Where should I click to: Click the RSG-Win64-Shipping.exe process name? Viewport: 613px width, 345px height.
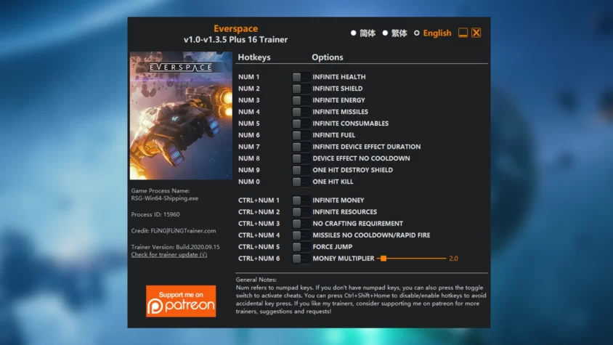(165, 198)
